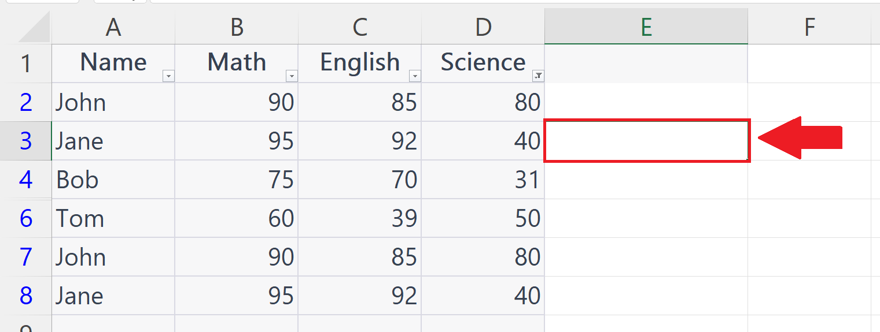This screenshot has height=332, width=880.
Task: Click the active Science filter icon
Action: tap(538, 76)
